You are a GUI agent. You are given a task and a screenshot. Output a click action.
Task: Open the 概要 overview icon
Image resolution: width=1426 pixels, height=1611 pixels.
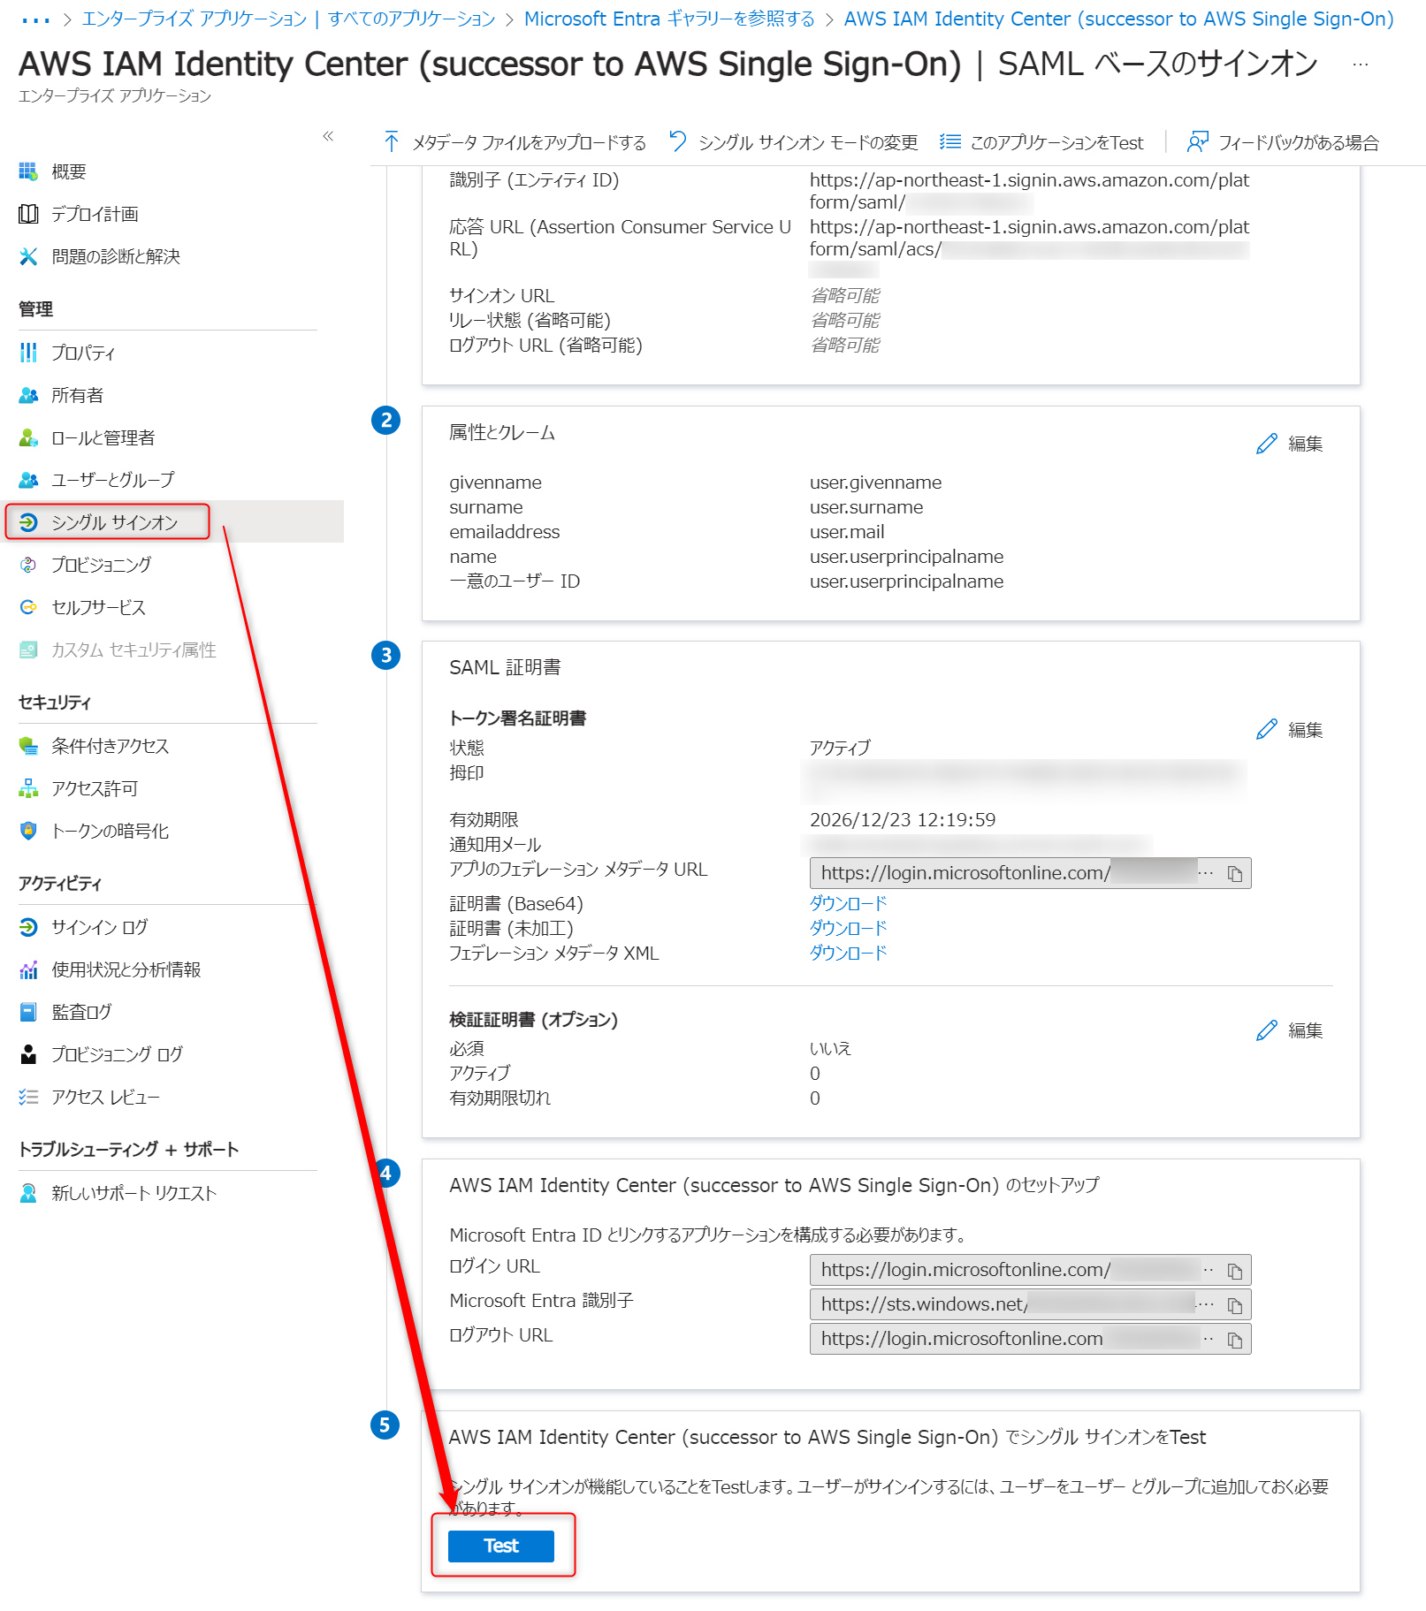pos(28,171)
